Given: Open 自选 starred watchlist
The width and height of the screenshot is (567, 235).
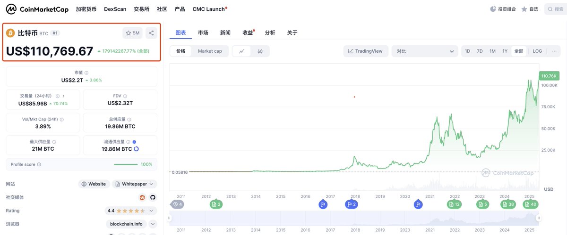Looking at the screenshot, I should (x=529, y=9).
